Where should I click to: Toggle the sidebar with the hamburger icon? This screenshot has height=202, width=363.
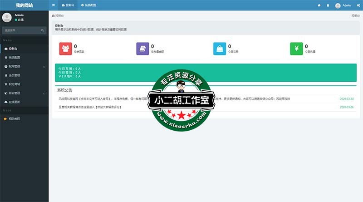point(54,5)
